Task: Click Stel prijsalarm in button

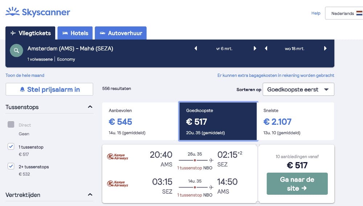Action: (49, 89)
